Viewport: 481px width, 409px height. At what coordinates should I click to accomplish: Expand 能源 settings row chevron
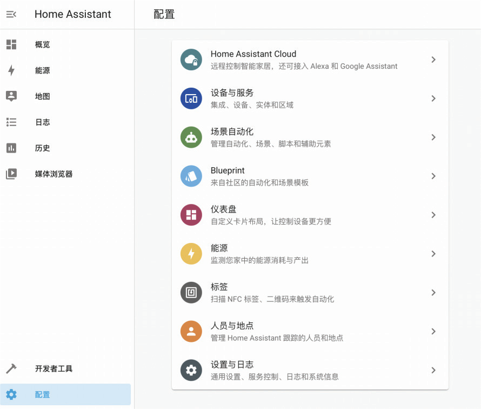(433, 254)
